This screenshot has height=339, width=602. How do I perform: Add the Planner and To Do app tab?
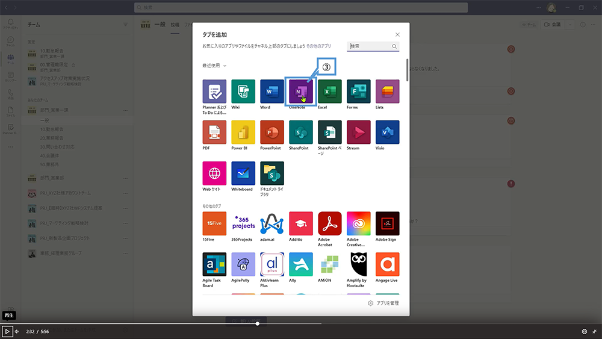tap(214, 92)
